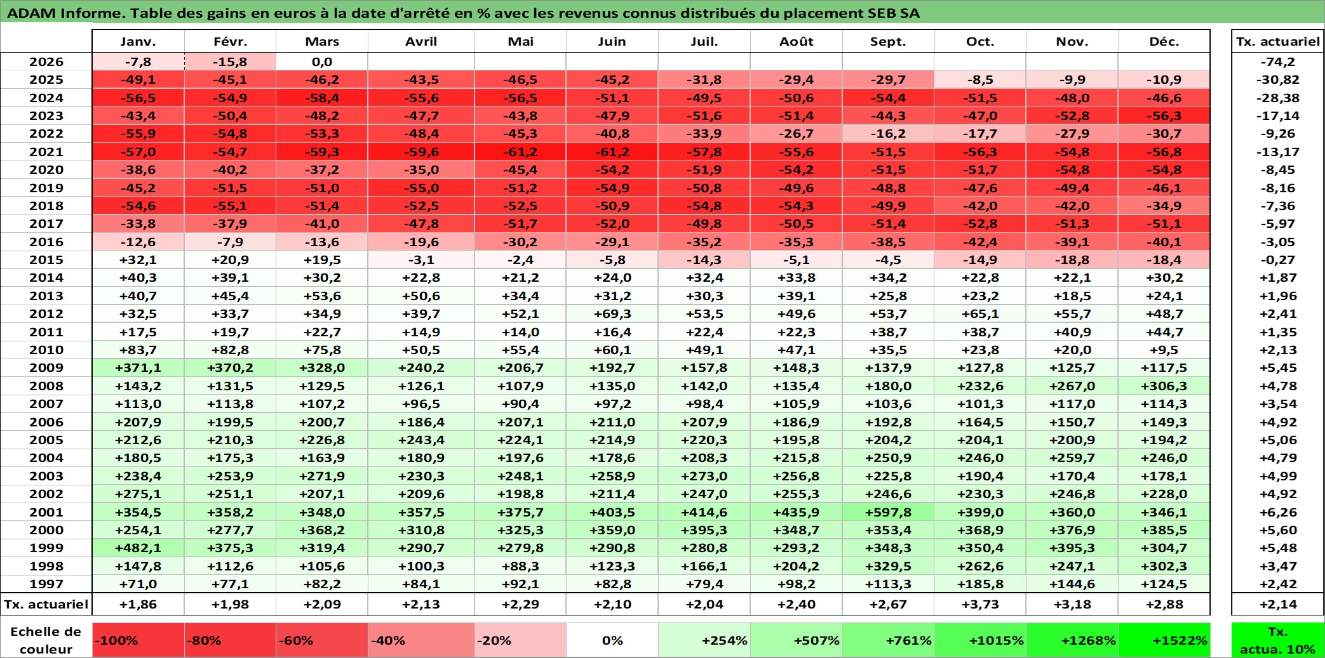The image size is (1325, 658).
Task: Click the -7,9 cell in 2016
Action: point(231,242)
